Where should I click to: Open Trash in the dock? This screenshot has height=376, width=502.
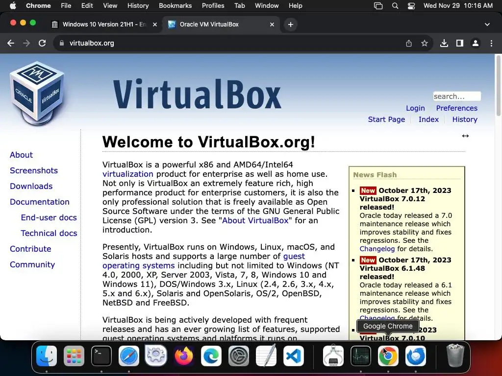pyautogui.click(x=455, y=356)
